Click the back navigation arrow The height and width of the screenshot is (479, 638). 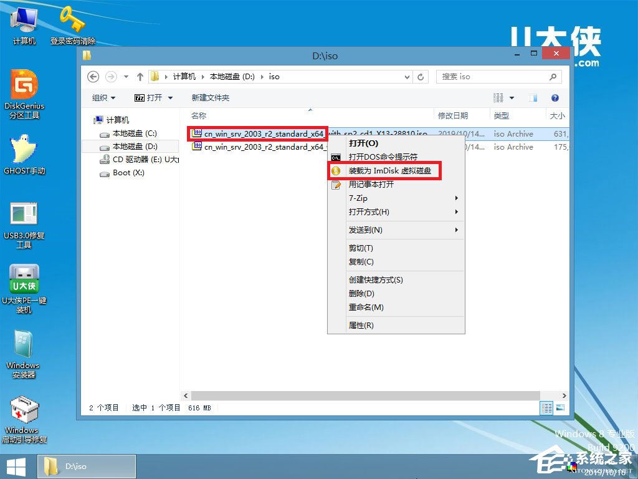tap(93, 76)
